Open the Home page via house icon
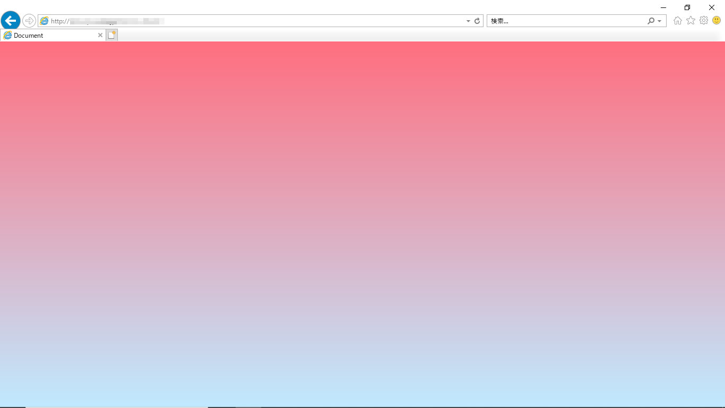 [677, 20]
